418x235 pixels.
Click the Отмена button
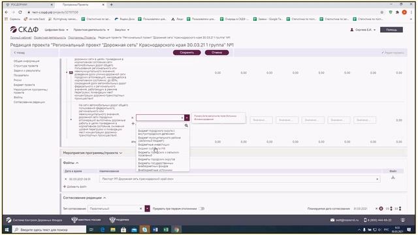click(x=217, y=52)
